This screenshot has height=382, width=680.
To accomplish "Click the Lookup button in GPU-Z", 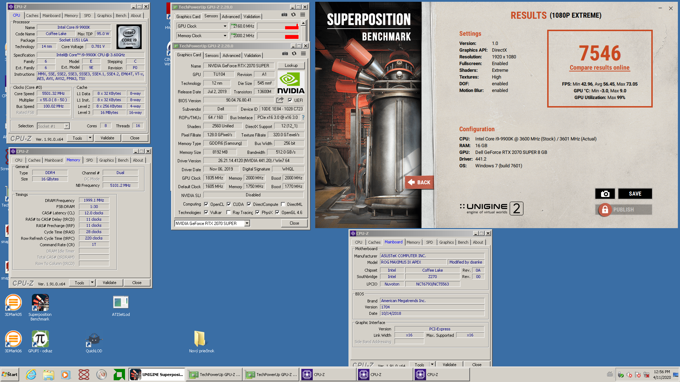I will click(291, 65).
